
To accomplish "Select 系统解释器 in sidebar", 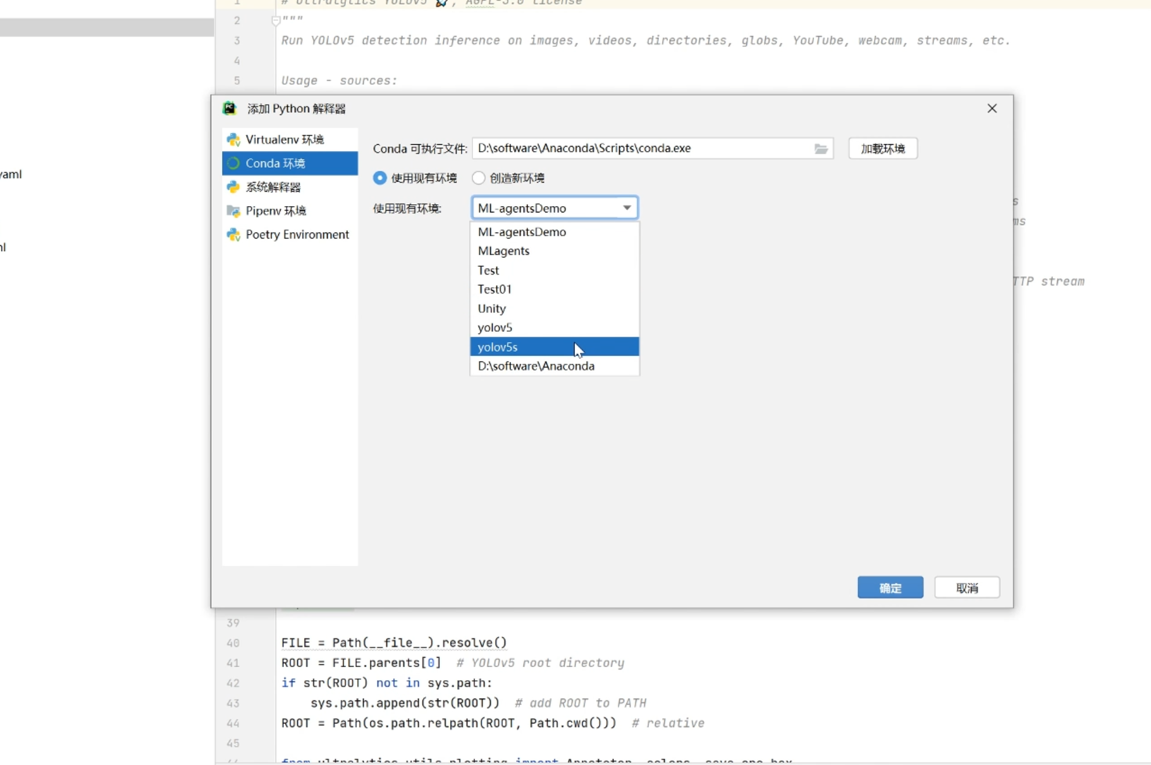I will [x=290, y=187].
